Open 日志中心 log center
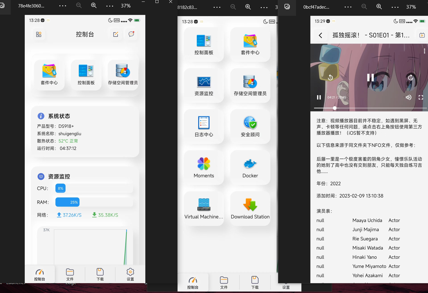The width and height of the screenshot is (428, 293). 204,126
